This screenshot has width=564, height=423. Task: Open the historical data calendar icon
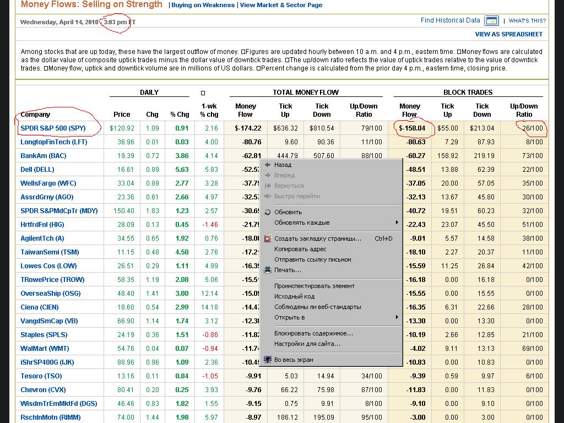coord(491,21)
